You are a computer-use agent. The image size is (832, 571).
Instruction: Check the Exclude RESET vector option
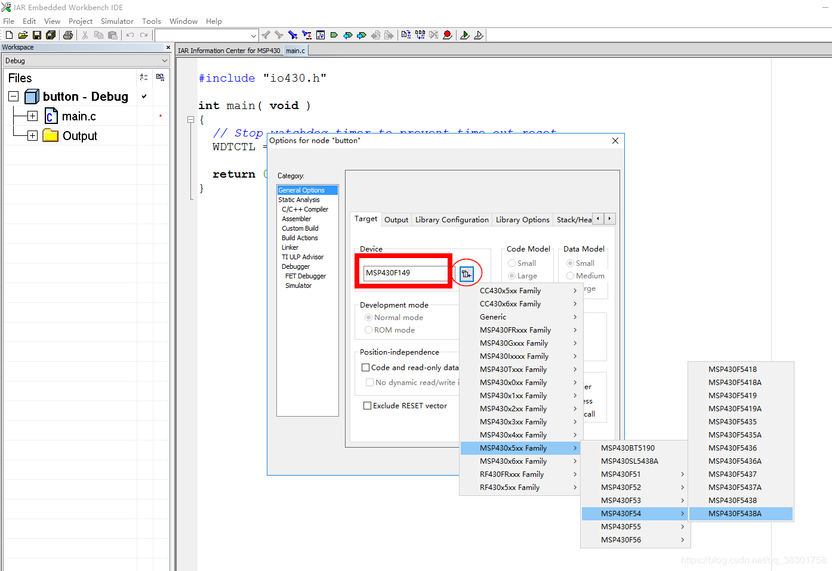coord(368,406)
